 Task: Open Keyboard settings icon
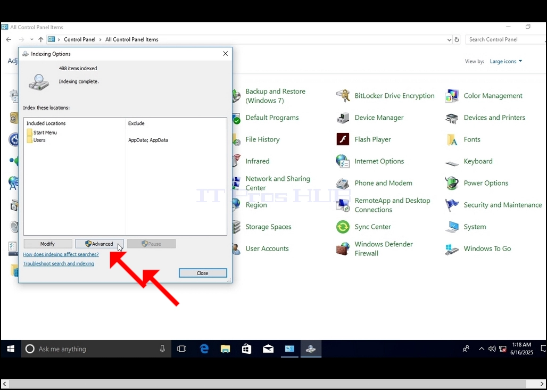click(x=452, y=163)
